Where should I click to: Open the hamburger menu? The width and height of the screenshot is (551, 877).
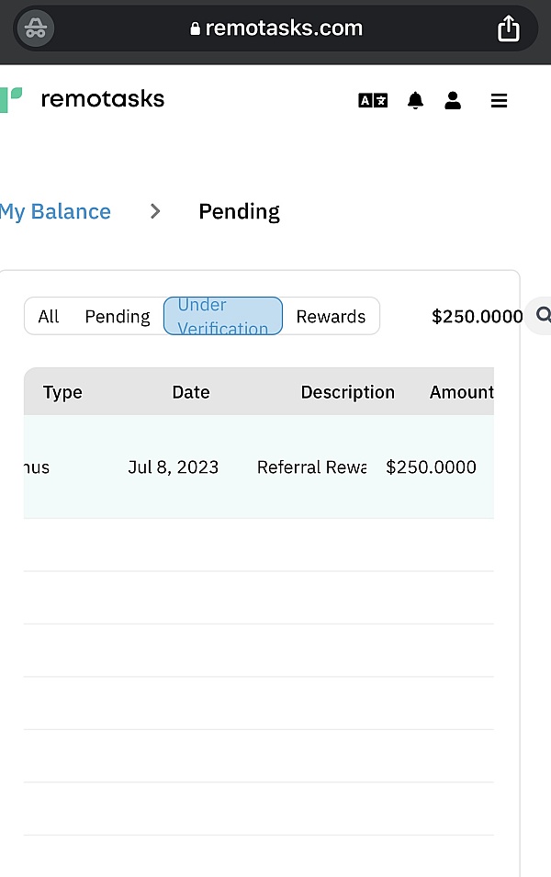point(499,101)
